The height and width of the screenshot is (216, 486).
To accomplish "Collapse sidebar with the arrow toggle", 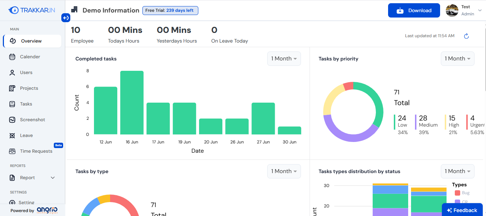I will (66, 18).
